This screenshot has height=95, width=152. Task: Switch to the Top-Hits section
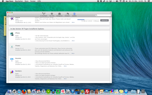tap(52, 14)
